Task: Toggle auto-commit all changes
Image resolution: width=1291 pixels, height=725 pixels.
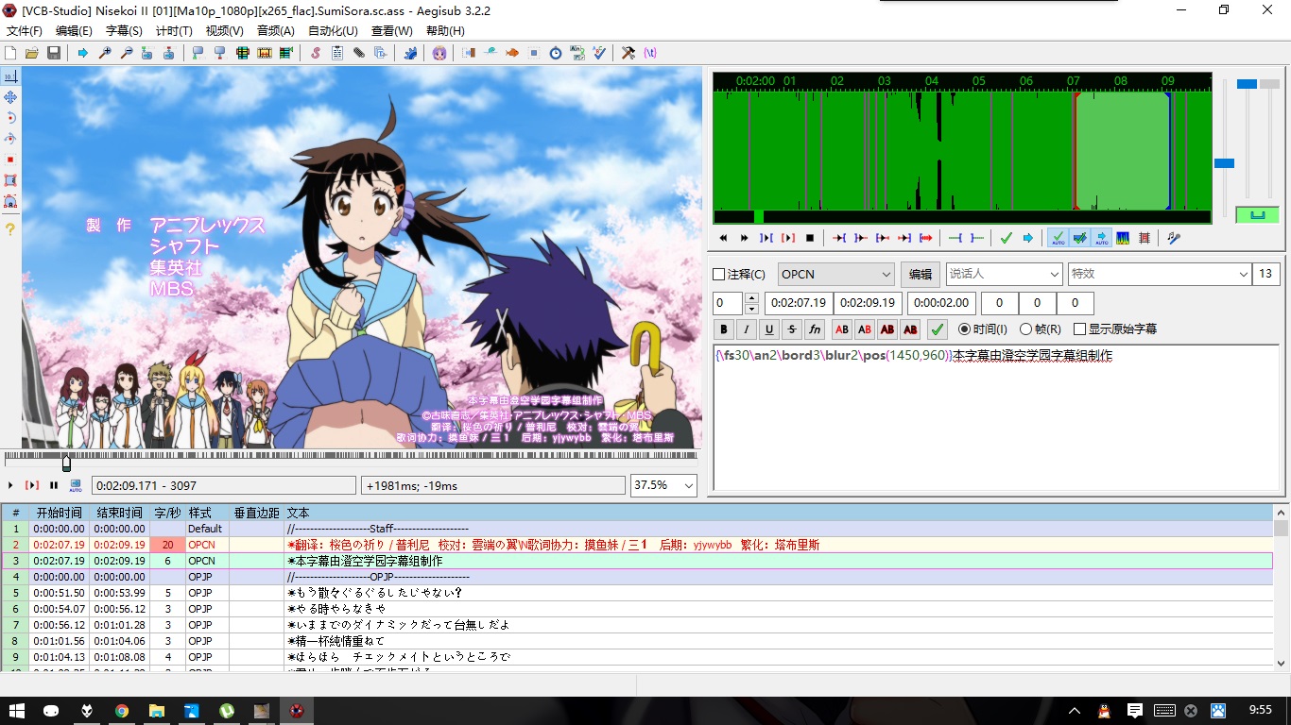Action: click(x=1059, y=238)
